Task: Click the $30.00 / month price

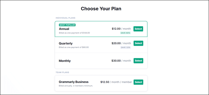Action: tap(121, 61)
